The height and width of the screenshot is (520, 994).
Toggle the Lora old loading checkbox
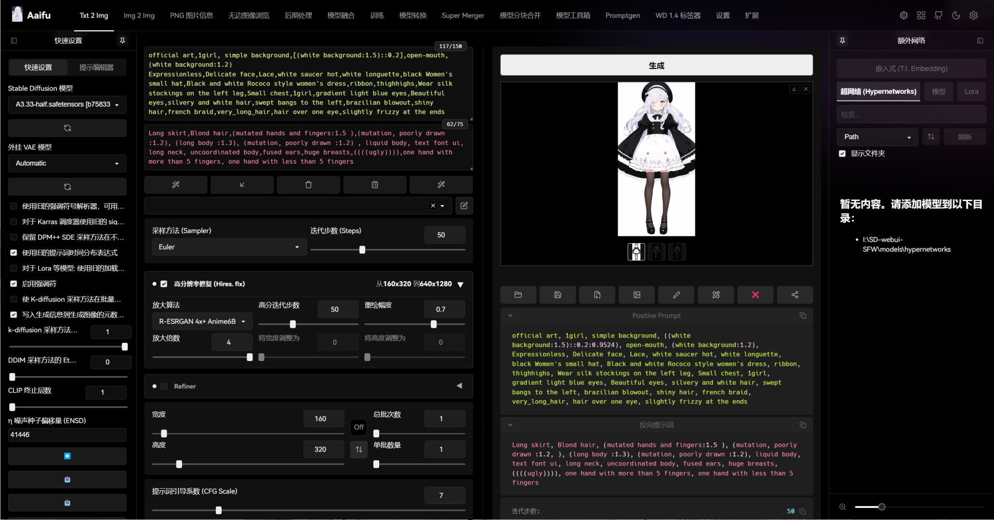[13, 268]
